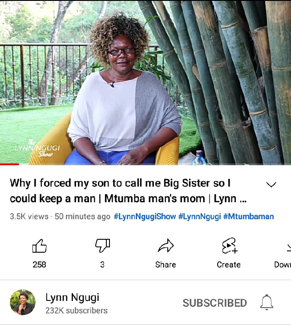
Task: Tap the partially visible Download icon
Action: click(x=289, y=247)
